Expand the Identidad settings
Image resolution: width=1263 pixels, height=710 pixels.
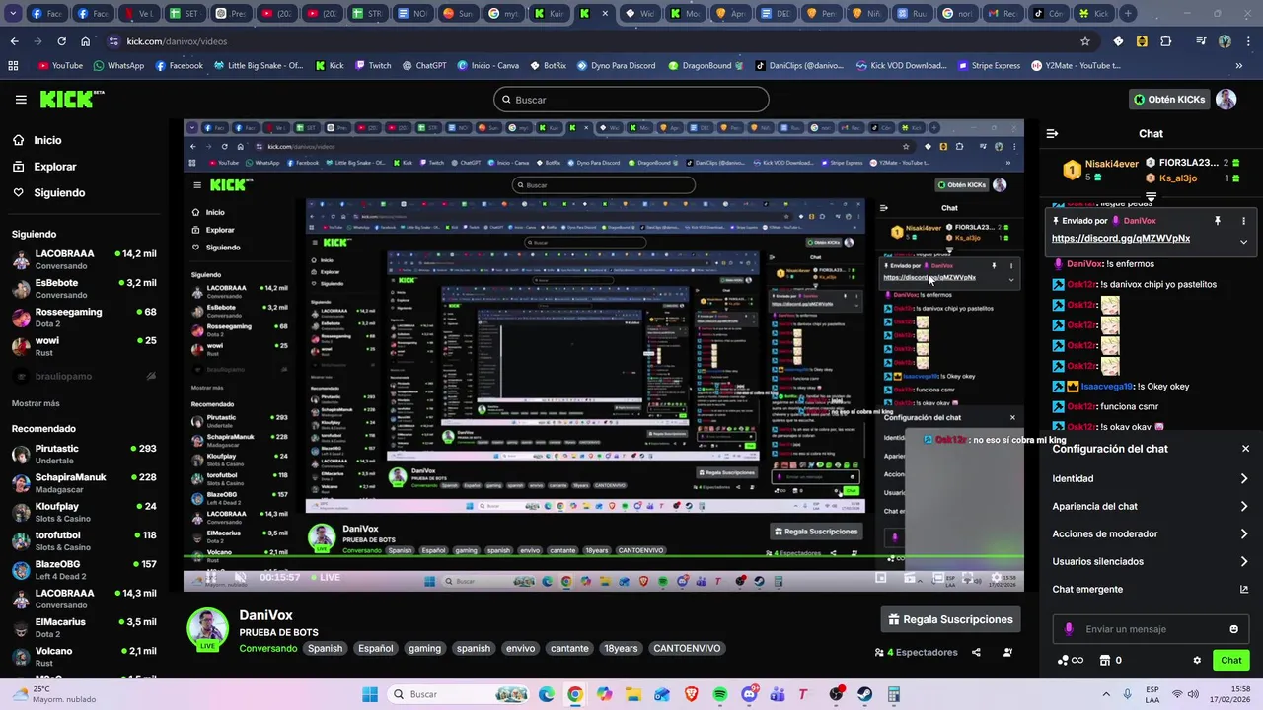(x=1151, y=478)
